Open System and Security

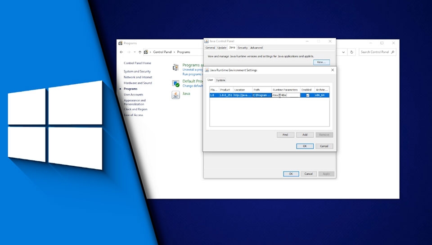(137, 71)
